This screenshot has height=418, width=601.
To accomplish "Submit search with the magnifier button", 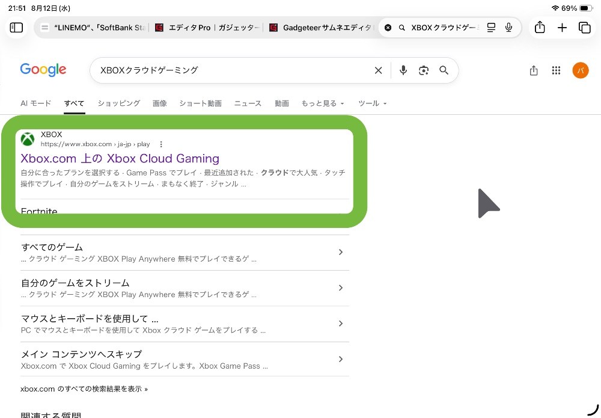I will click(x=444, y=70).
